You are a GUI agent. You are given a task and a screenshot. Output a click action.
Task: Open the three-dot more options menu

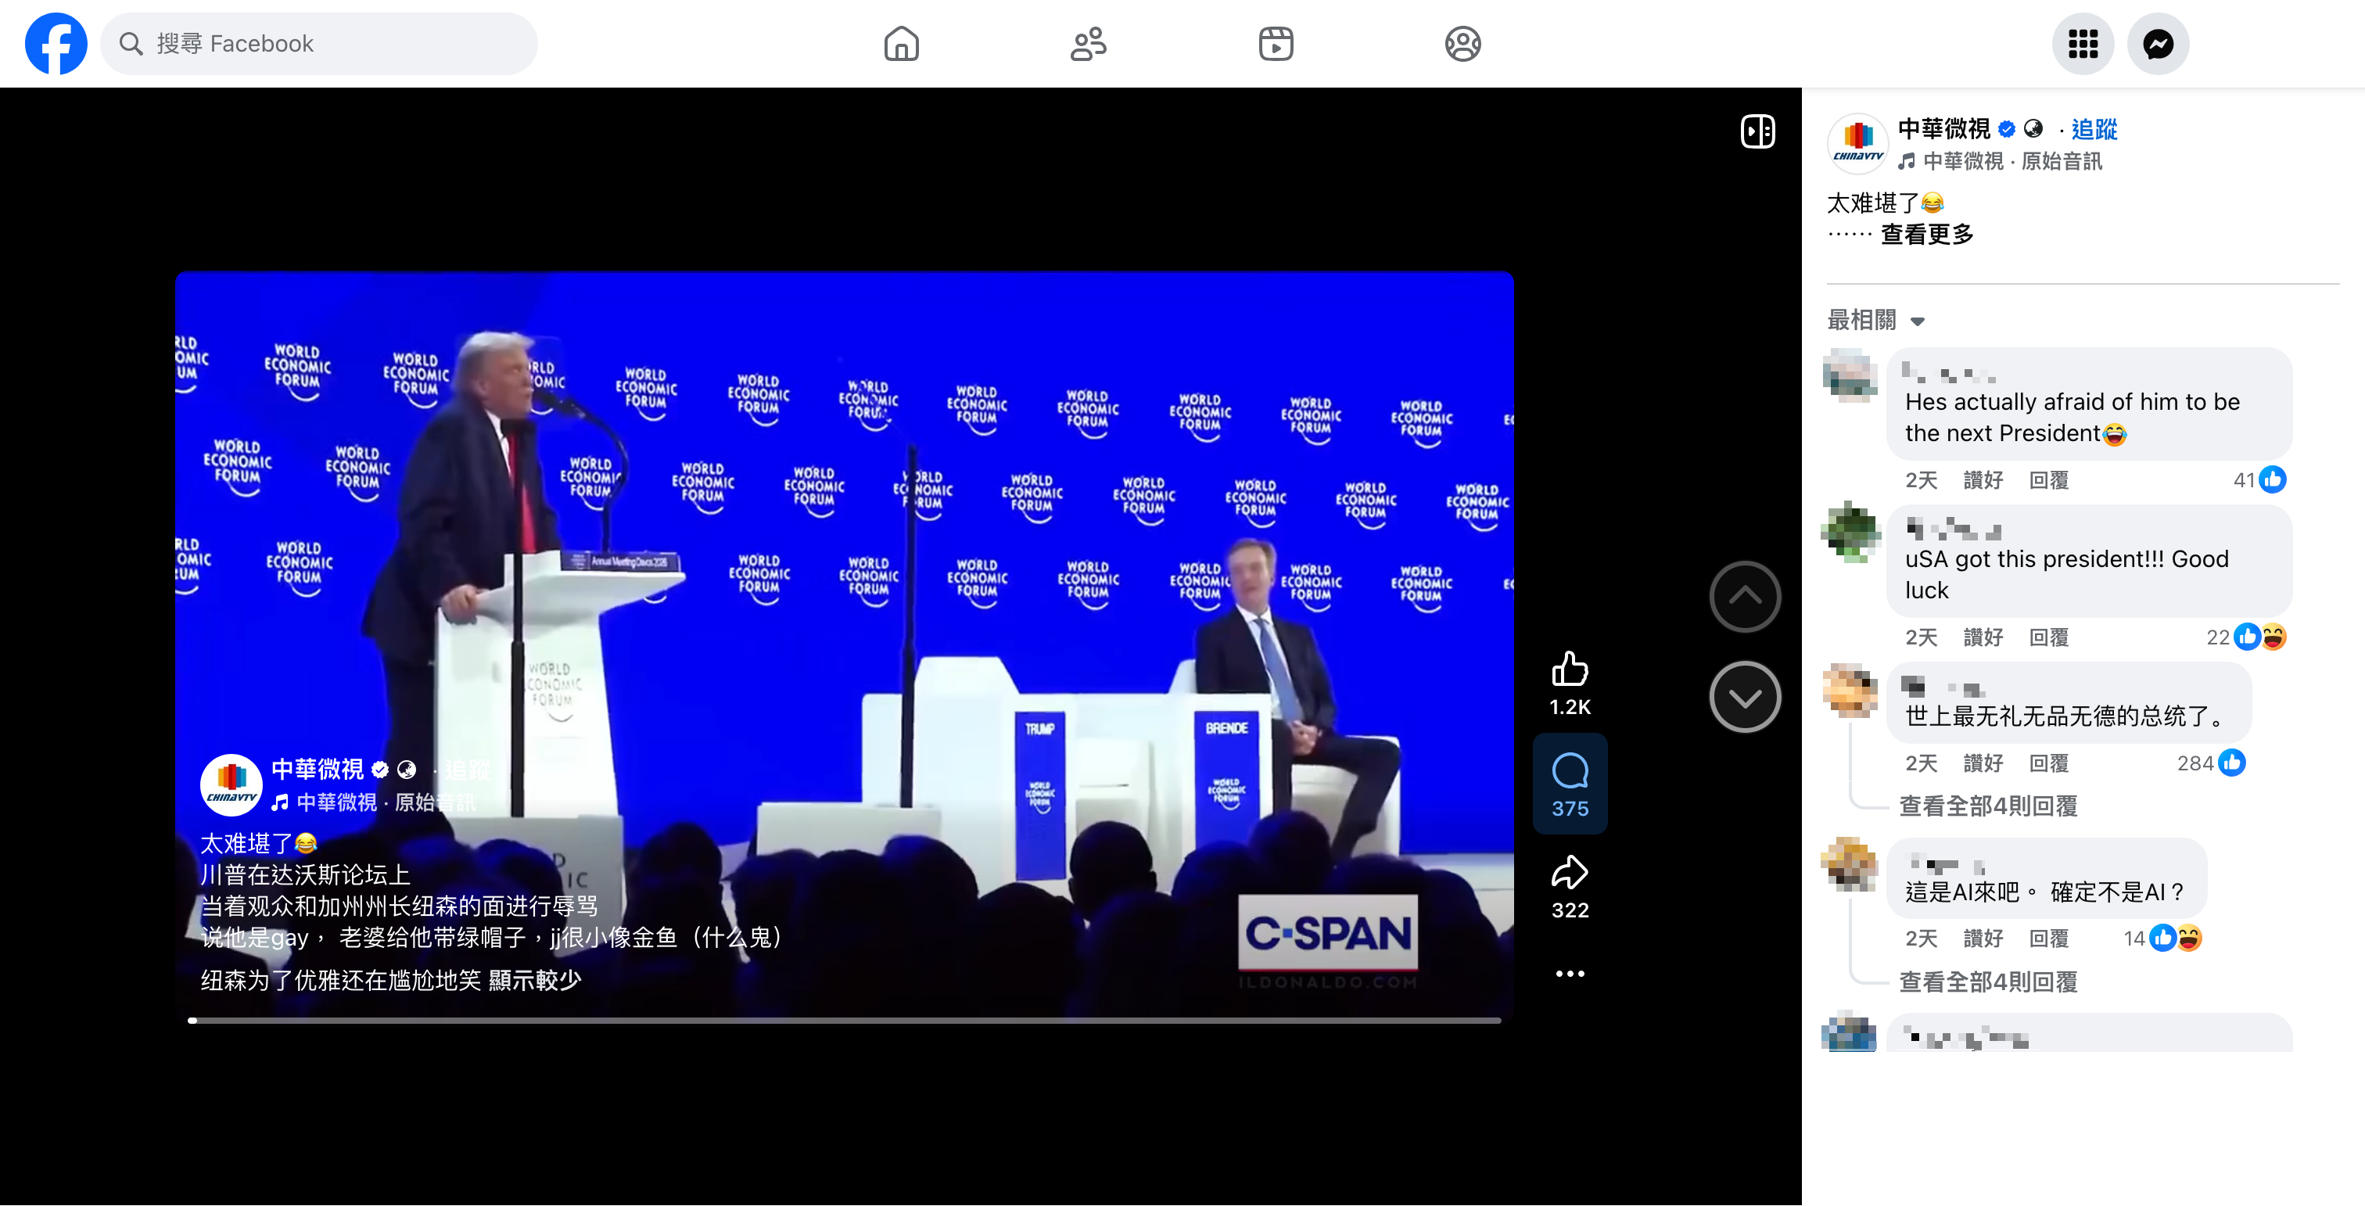pyautogui.click(x=1569, y=974)
